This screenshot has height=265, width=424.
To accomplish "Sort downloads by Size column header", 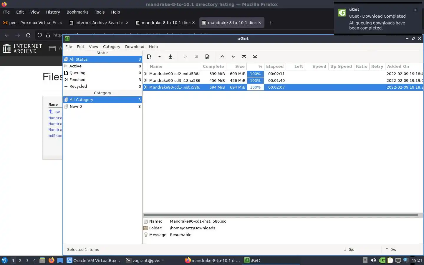I will tap(236, 66).
